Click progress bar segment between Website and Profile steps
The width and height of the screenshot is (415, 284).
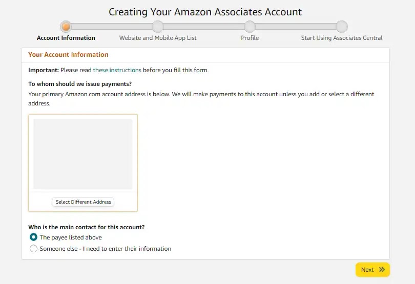click(x=204, y=26)
